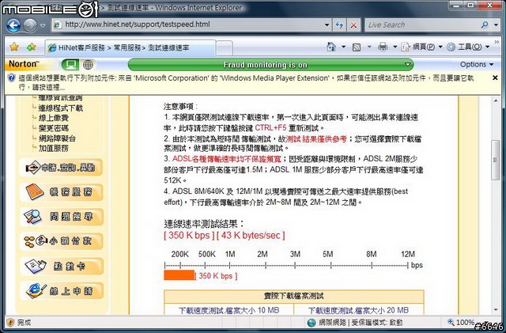The height and width of the screenshot is (333, 506).
Task: Open the 加值服務 sidebar link
Action: [54, 148]
